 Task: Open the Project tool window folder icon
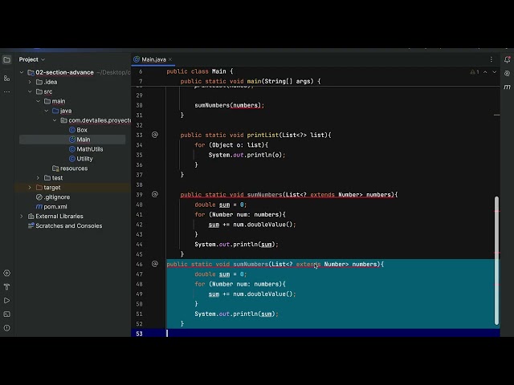coord(6,59)
